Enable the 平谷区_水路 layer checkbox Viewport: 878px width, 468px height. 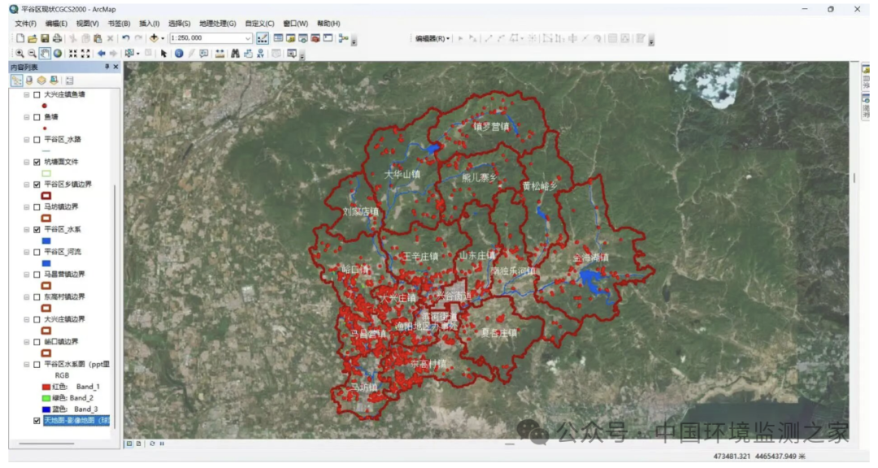click(37, 140)
